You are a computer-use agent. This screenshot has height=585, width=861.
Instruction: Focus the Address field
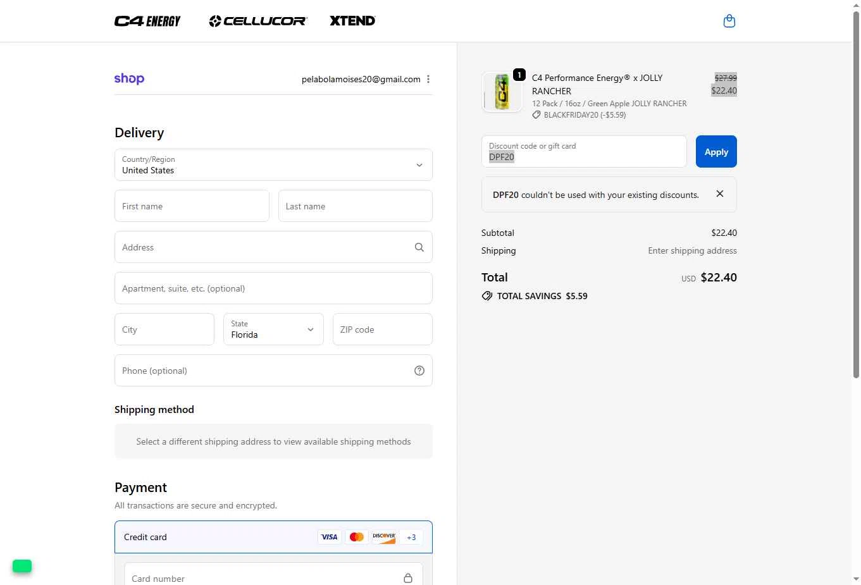(273, 247)
